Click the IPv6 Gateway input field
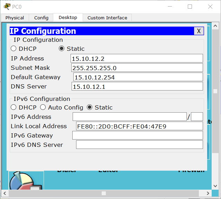This screenshot has height=199, width=221. click(x=138, y=135)
